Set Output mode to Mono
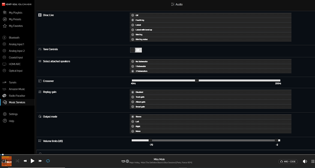 coord(211,131)
